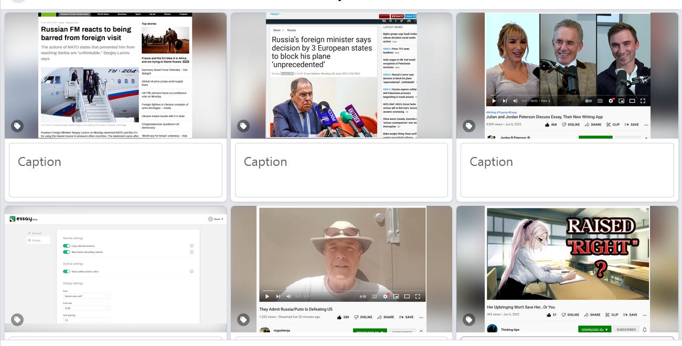
Task: Click tag icon on 'Raised Right' anime image
Action: coord(468,319)
